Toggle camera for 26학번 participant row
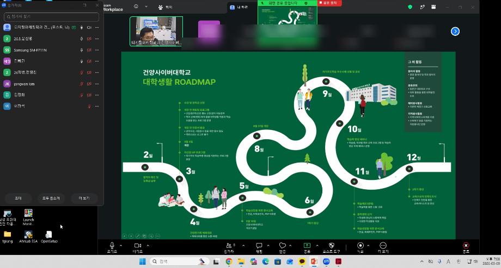This screenshot has width=501, height=268. coord(89,73)
